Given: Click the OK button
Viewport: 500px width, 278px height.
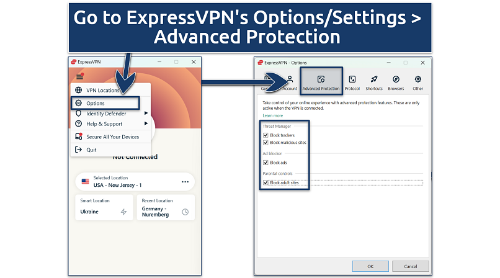Looking at the screenshot, I should tap(370, 266).
